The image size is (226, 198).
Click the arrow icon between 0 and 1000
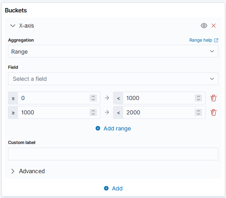coord(107,98)
